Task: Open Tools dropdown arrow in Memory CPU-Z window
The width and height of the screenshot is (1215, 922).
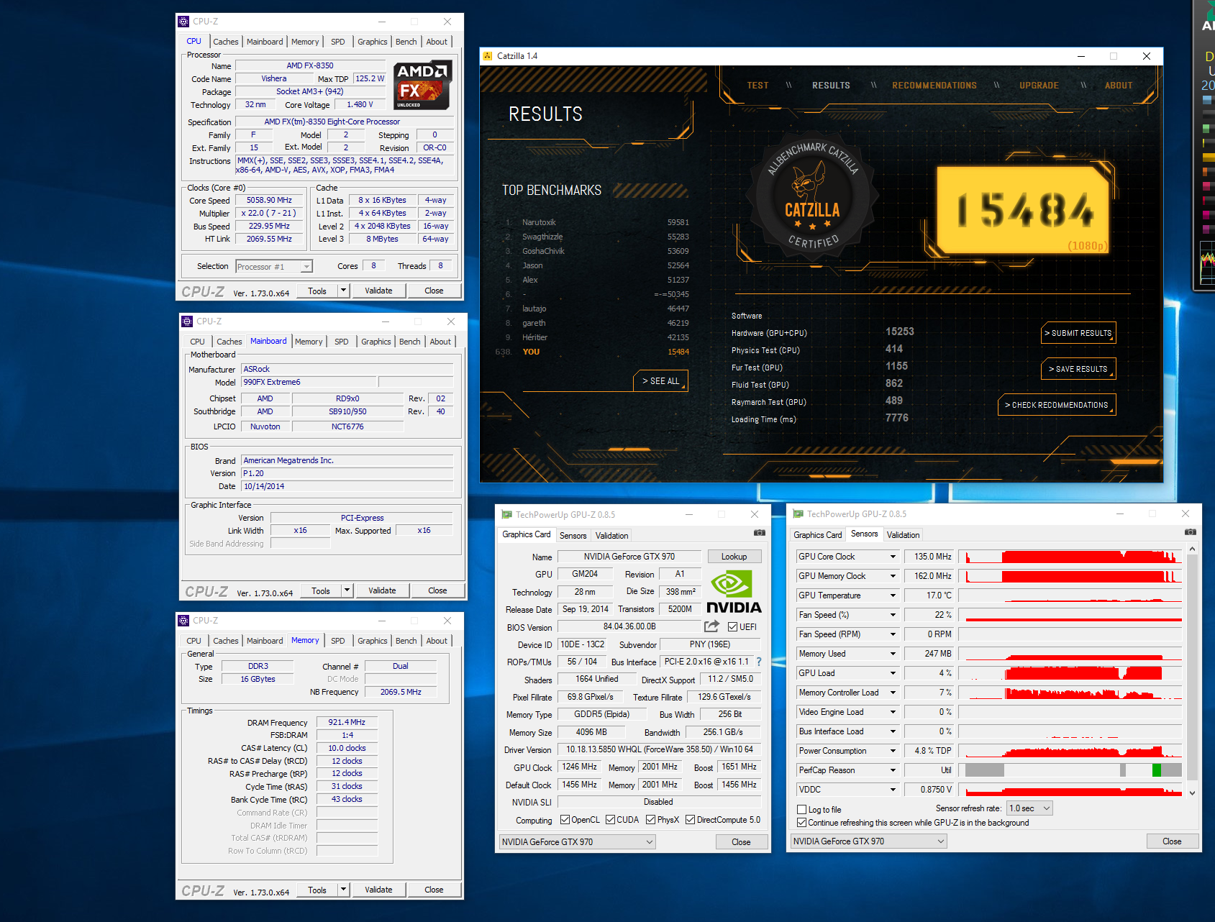Action: 343,890
